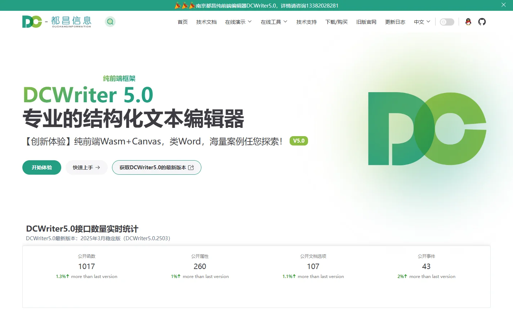The image size is (513, 336).
Task: Click the 开始体验 button
Action: (42, 167)
